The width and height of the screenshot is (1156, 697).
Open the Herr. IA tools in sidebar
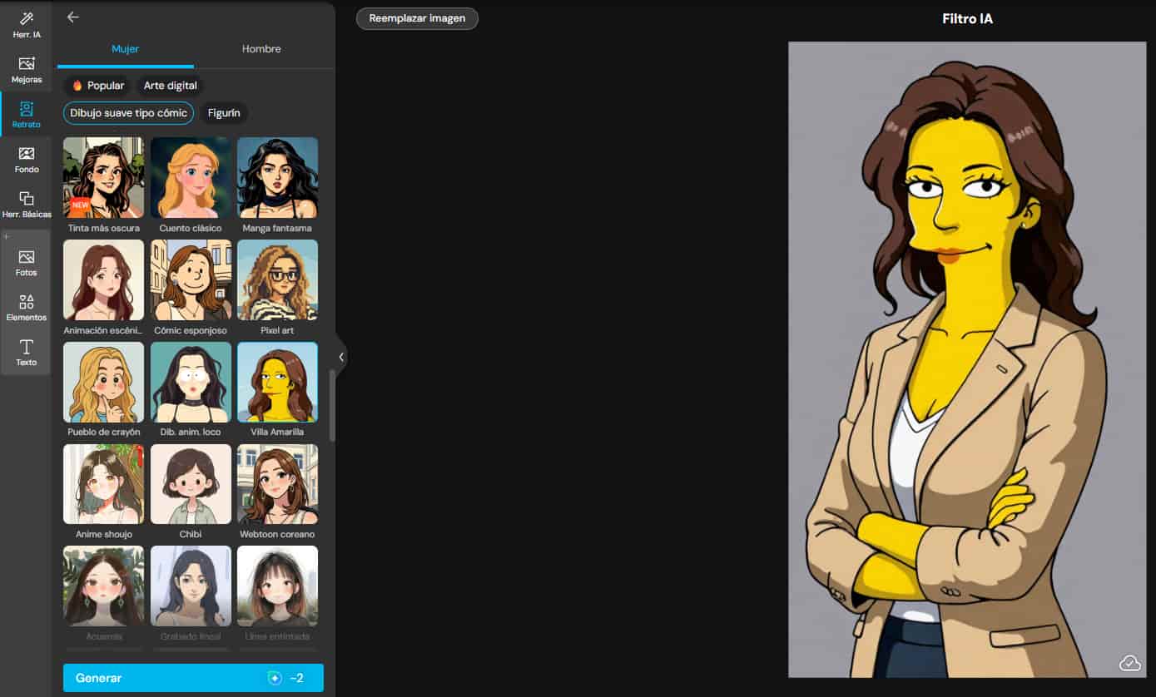pos(27,25)
